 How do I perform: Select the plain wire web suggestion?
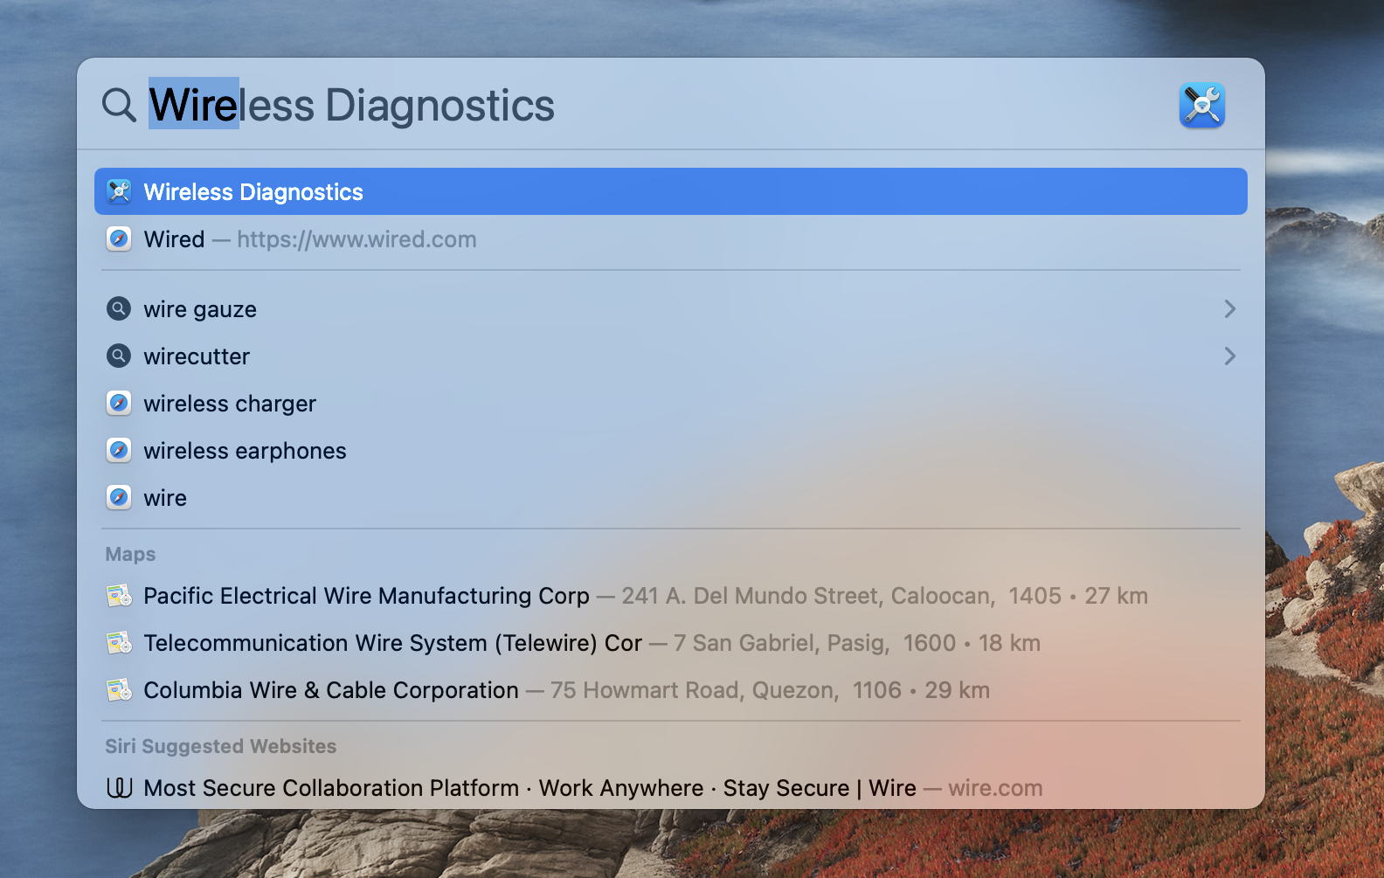point(671,497)
